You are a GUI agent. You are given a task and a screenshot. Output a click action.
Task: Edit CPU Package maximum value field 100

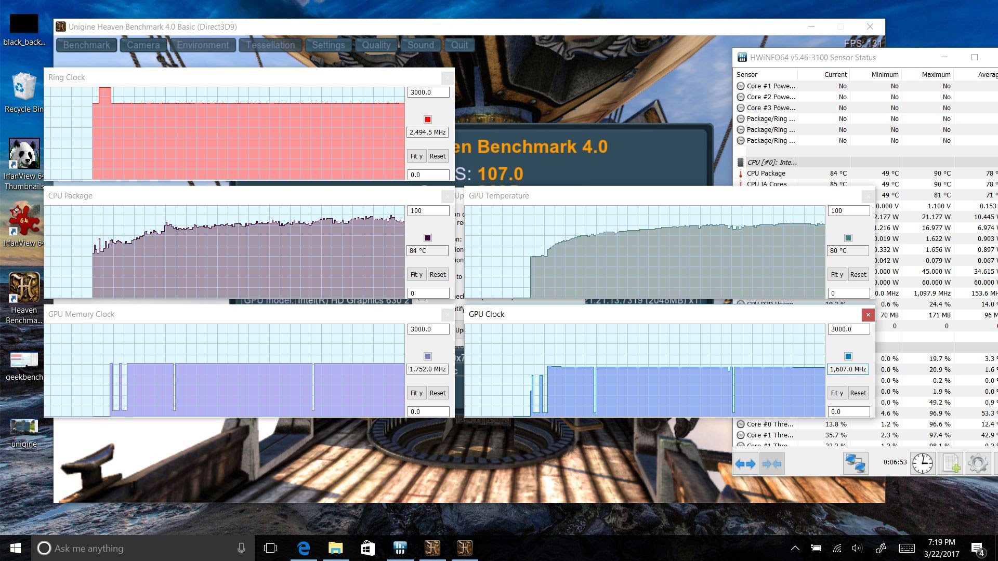(428, 210)
